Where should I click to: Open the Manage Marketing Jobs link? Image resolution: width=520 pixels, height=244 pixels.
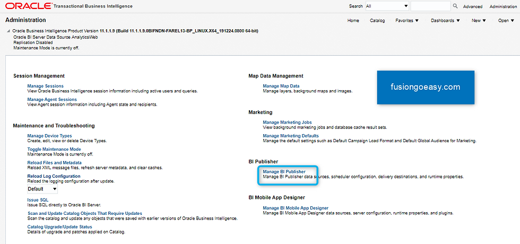click(287, 123)
